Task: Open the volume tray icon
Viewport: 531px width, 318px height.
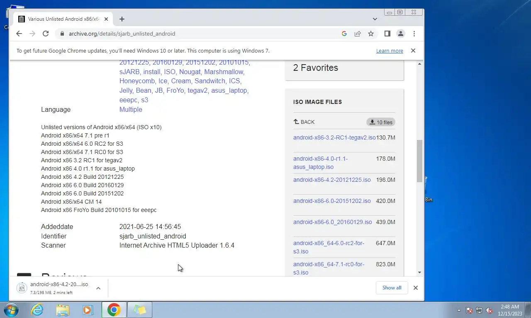Action: coord(489,310)
